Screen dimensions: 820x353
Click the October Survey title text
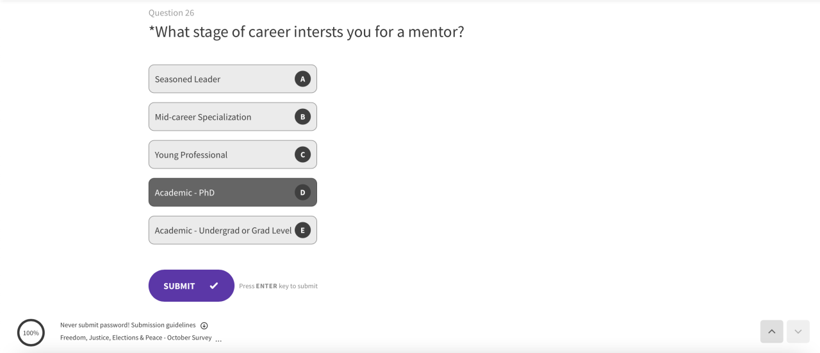tap(136, 338)
